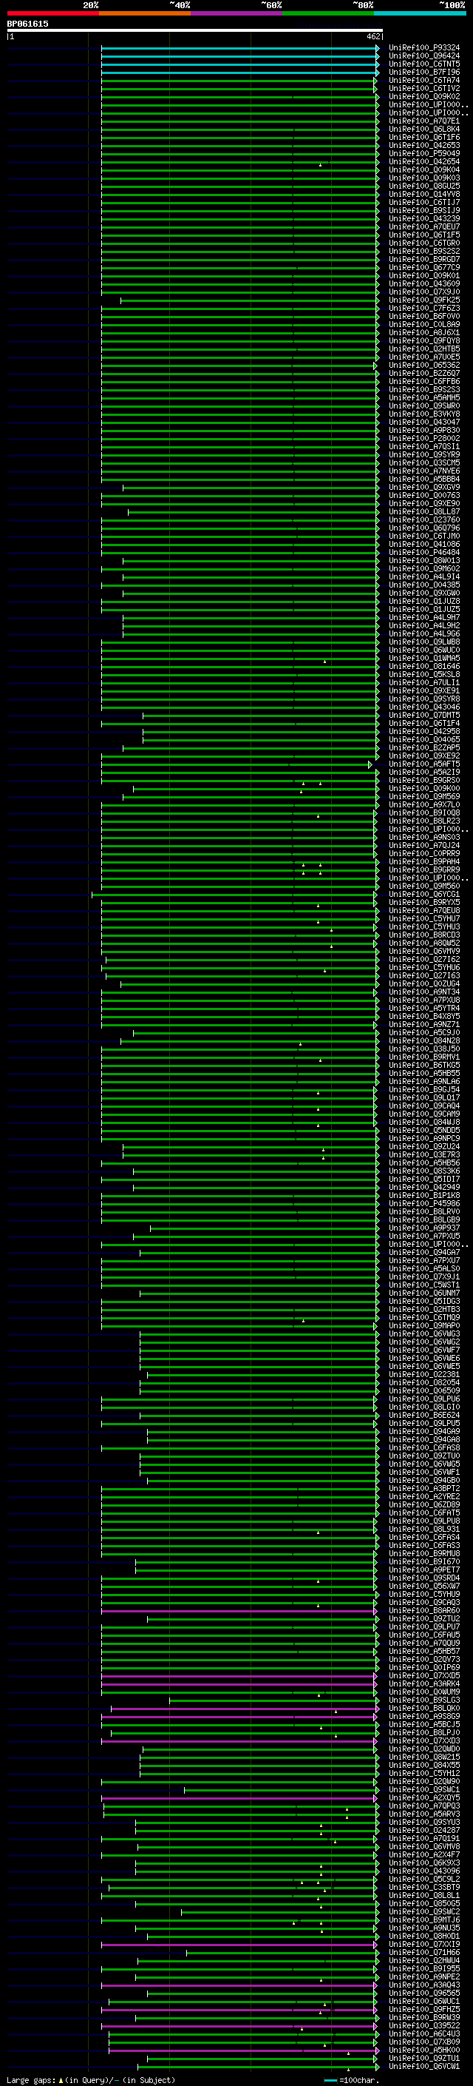The height and width of the screenshot is (2086, 473).
Task: Click the purple alignment bar for UniRef100_B8AR60
Action: coord(239,1611)
